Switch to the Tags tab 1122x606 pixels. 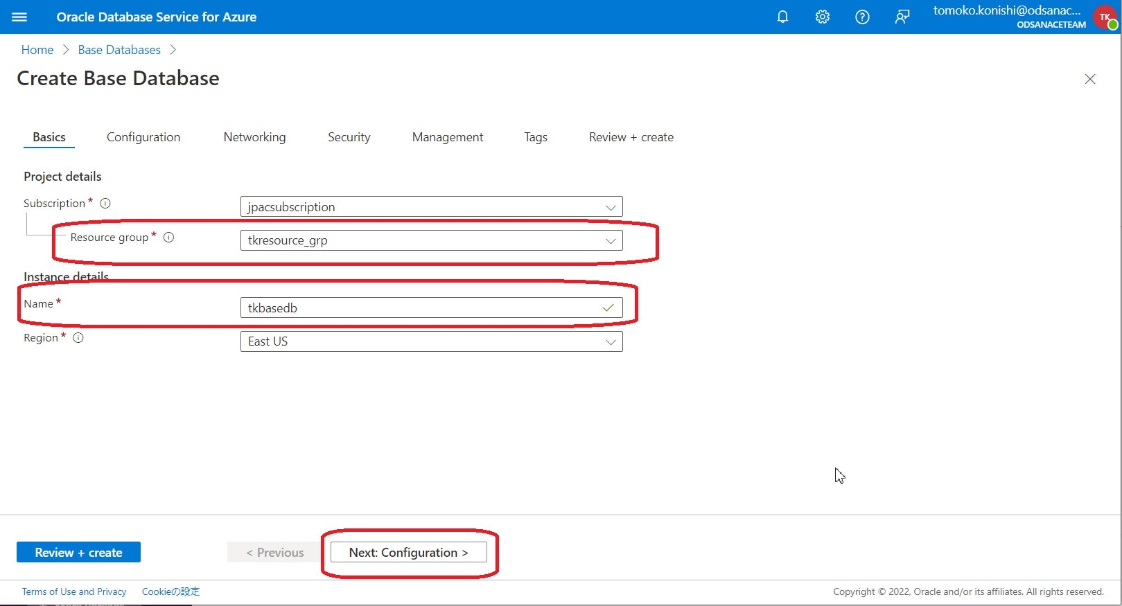(x=536, y=137)
